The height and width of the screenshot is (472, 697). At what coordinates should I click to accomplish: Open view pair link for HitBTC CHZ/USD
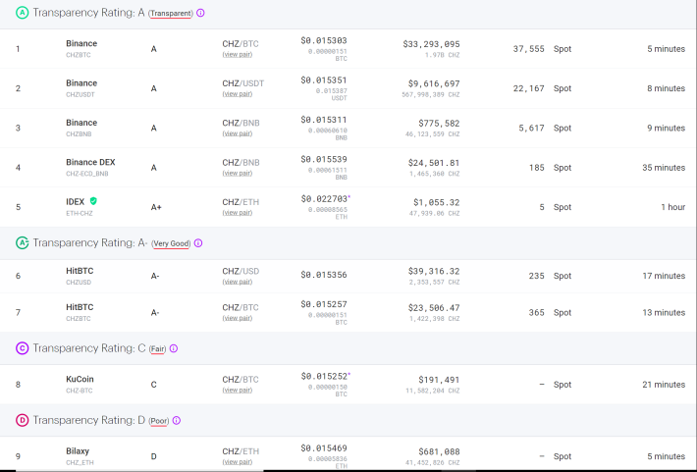click(x=238, y=282)
